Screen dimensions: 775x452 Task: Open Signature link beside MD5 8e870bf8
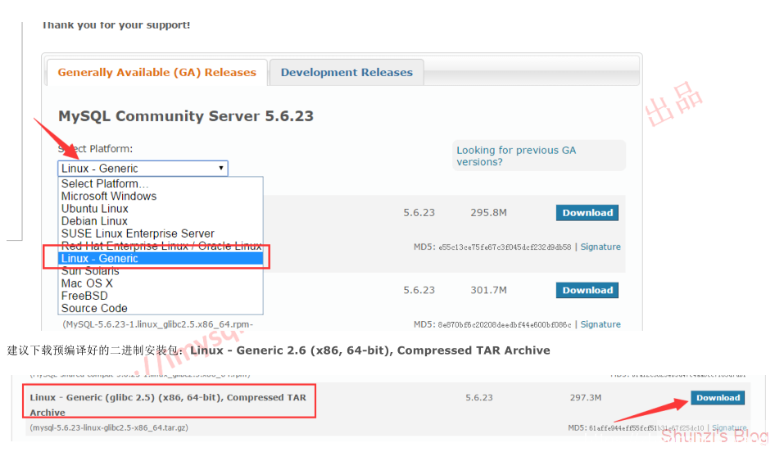601,324
